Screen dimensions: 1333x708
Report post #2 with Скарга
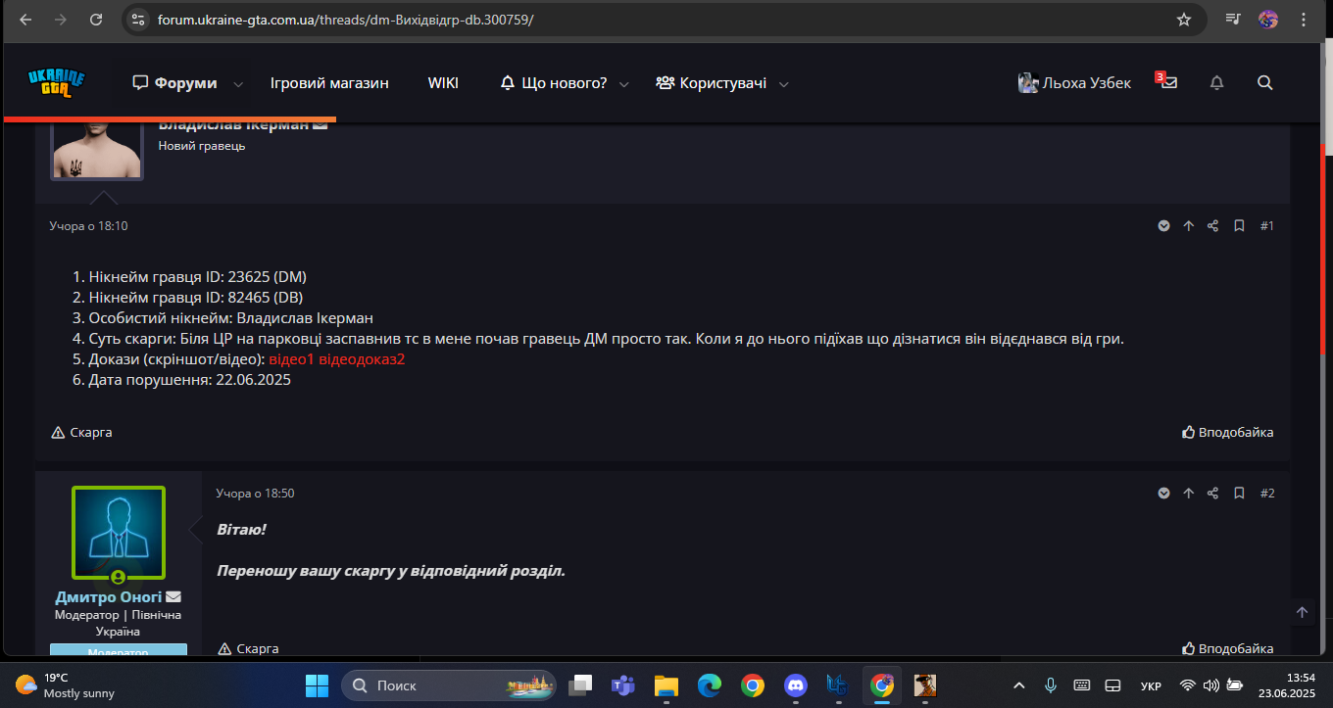(x=249, y=648)
